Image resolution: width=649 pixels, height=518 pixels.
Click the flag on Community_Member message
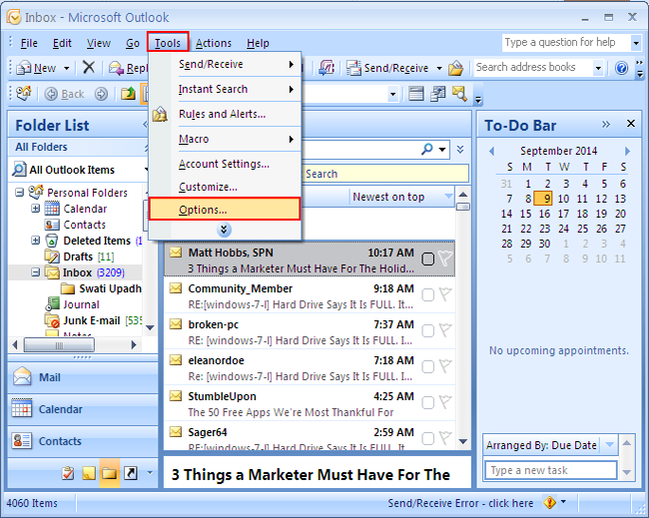click(x=445, y=294)
